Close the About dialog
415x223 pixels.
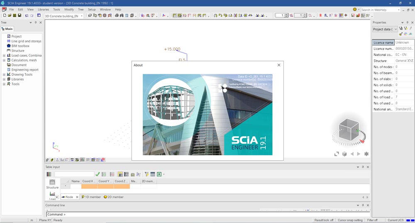click(279, 65)
